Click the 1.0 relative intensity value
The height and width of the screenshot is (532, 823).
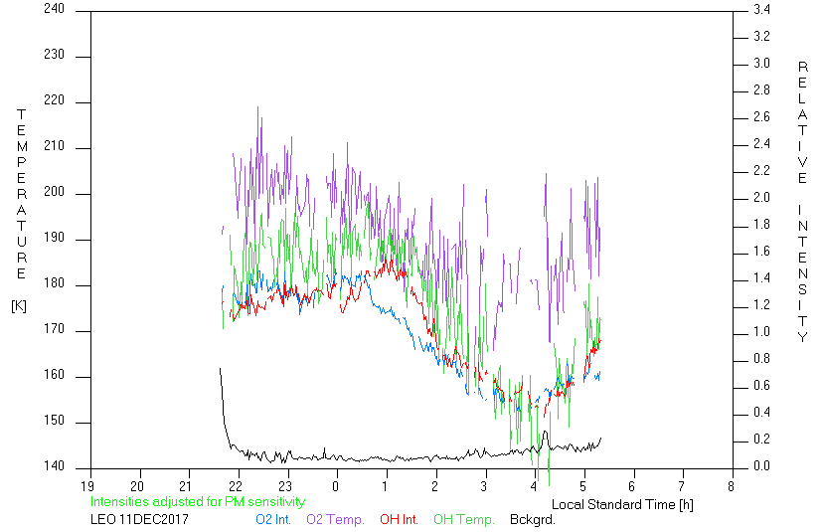click(x=761, y=332)
